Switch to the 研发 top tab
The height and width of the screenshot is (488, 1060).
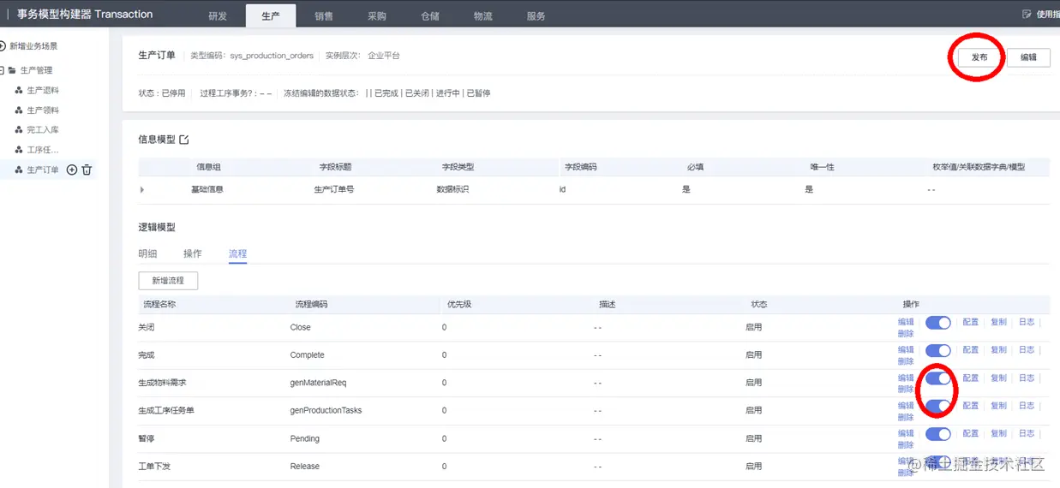[218, 16]
